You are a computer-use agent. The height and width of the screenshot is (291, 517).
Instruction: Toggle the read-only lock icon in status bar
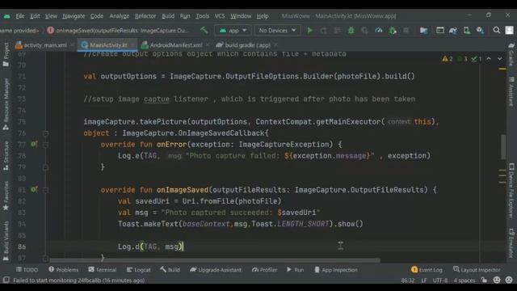point(484,280)
